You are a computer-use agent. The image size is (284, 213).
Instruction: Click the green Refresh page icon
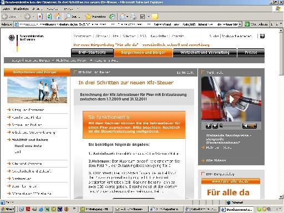(49, 17)
